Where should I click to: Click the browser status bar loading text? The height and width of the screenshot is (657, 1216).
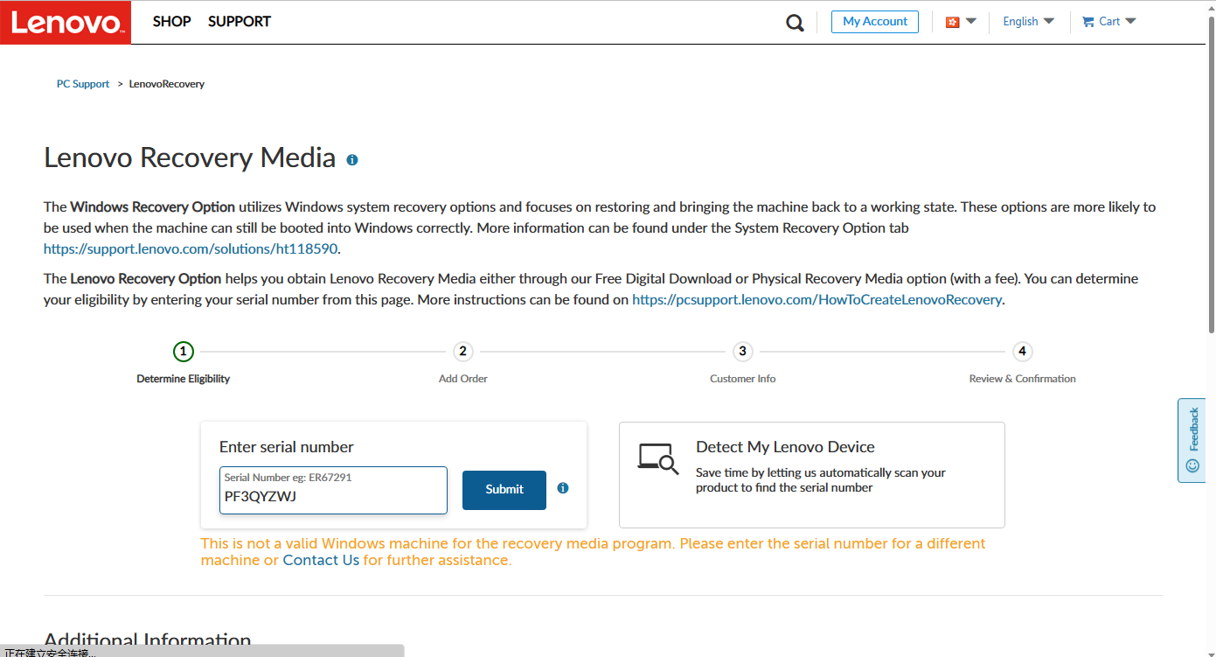[50, 653]
